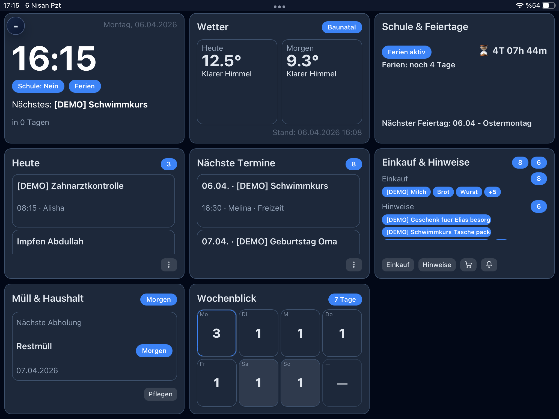Tap the three dots at top center

click(279, 7)
